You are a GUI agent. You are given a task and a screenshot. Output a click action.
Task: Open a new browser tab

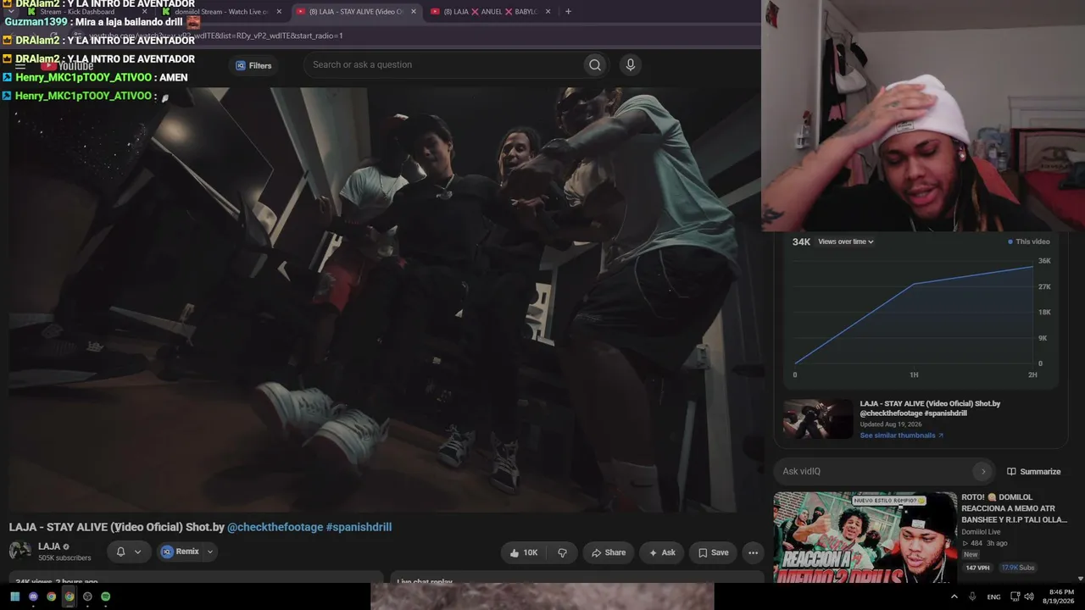pos(568,12)
